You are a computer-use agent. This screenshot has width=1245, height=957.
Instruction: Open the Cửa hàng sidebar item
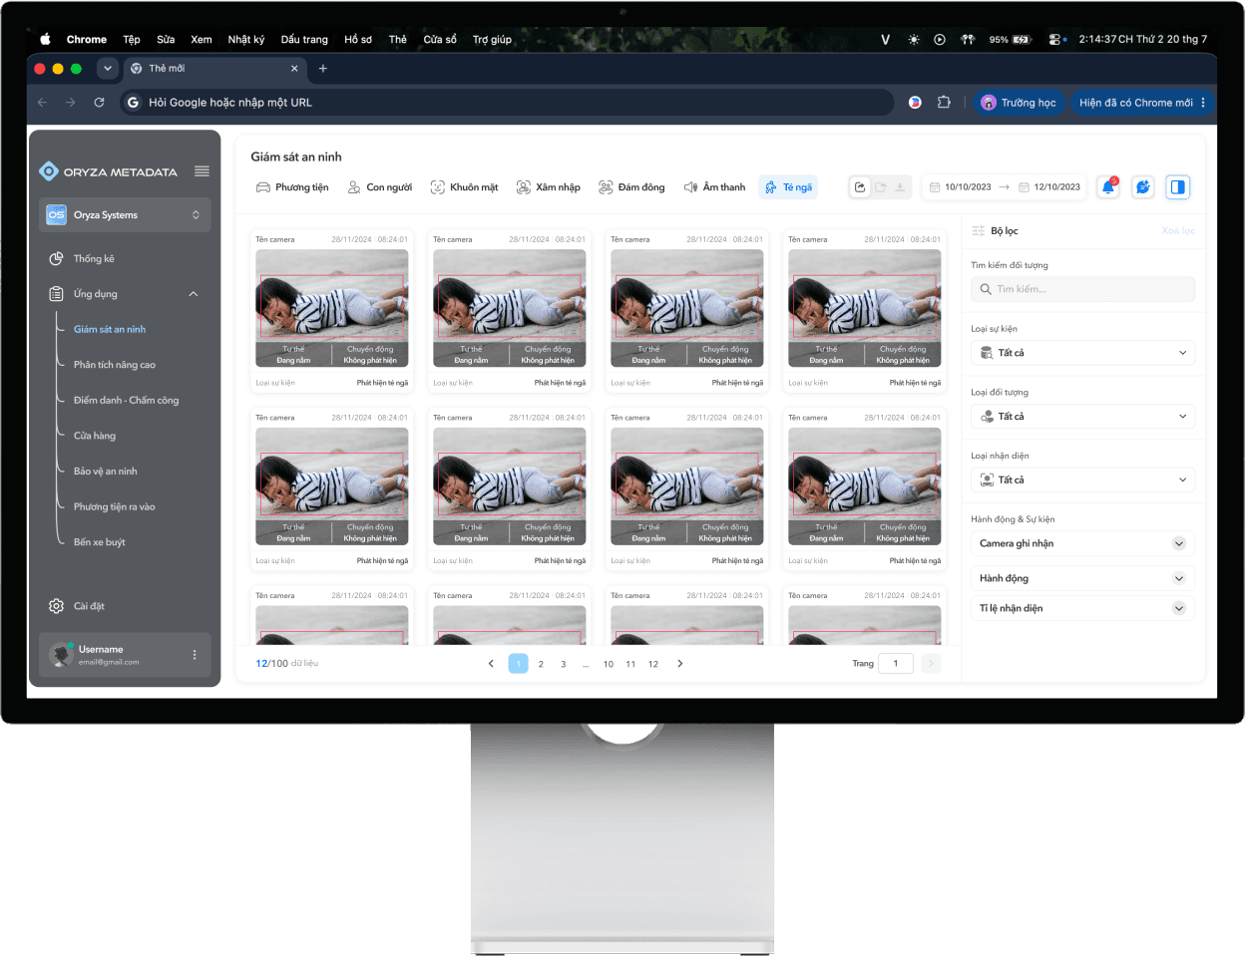tap(95, 436)
